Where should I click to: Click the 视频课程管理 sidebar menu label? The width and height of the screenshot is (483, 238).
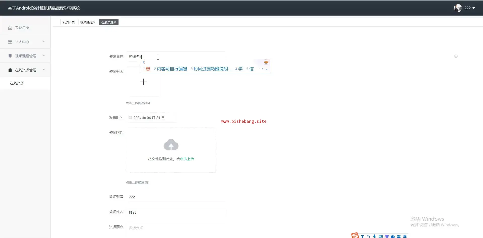(26, 56)
